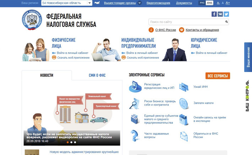Click the orange phone icon for contacts
252x155 pixels.
pyautogui.click(x=181, y=30)
